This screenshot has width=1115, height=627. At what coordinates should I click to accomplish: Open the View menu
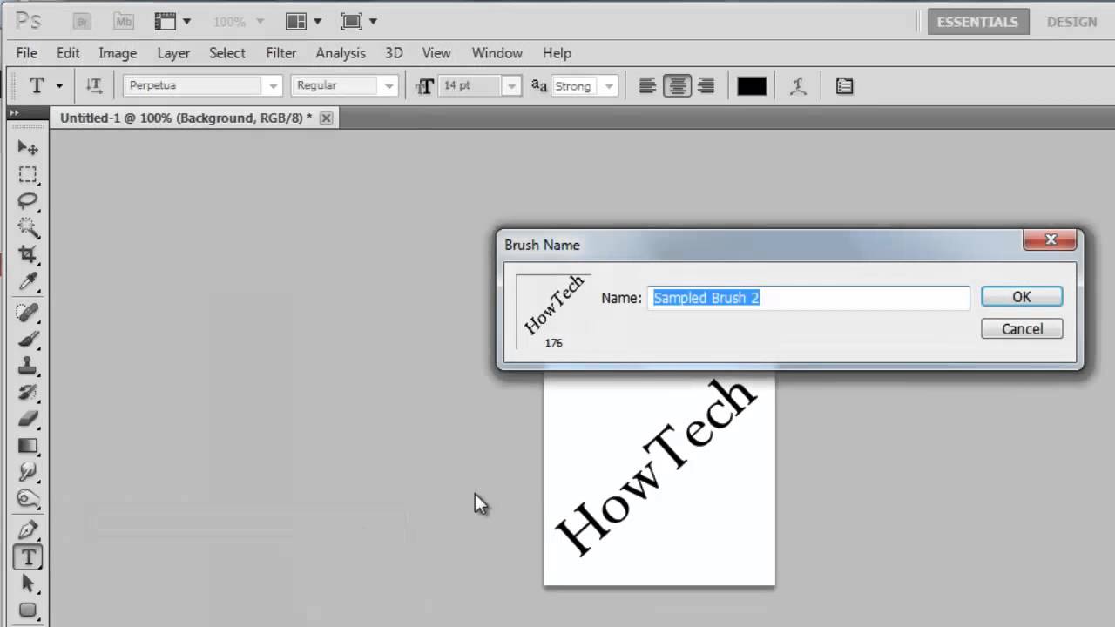436,53
